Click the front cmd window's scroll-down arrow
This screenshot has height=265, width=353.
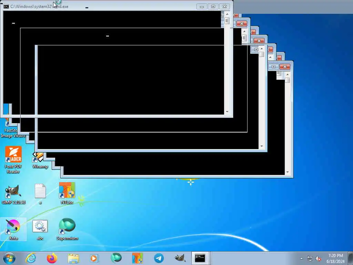(x=227, y=112)
